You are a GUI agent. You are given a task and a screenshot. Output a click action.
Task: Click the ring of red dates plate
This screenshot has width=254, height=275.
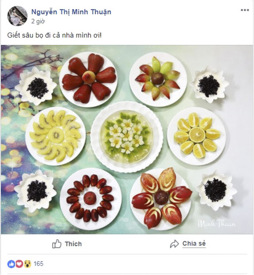click(90, 198)
